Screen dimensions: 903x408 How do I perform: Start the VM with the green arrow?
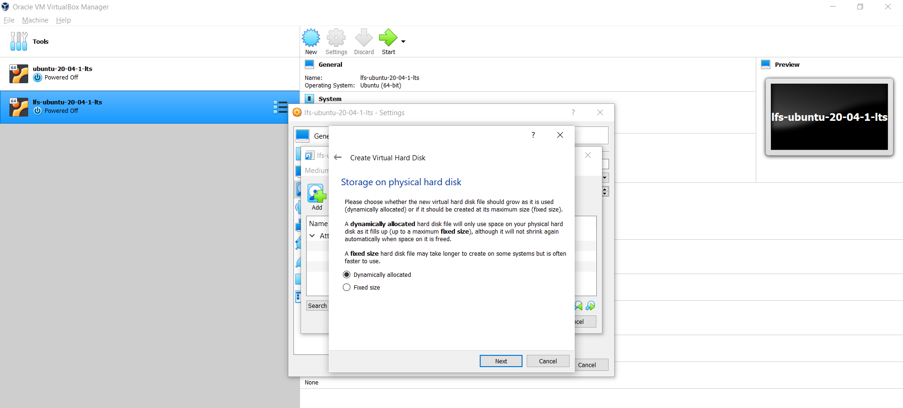[x=388, y=42]
